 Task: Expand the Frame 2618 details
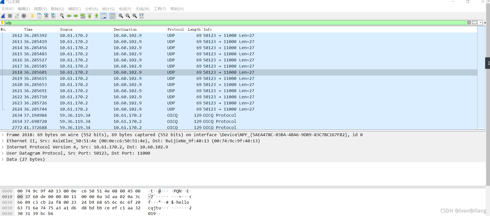[x=3, y=135]
